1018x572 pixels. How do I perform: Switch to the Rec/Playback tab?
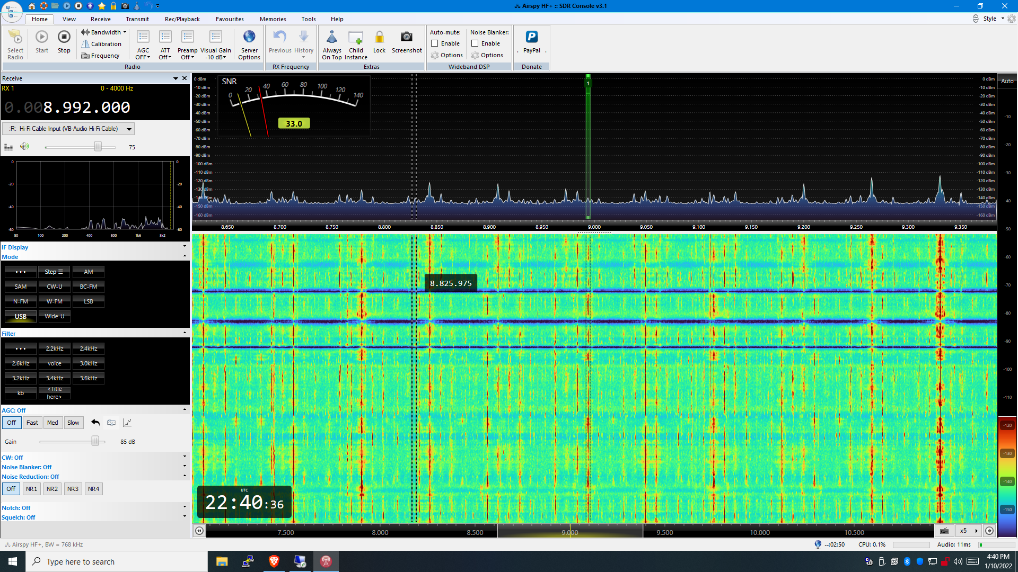tap(182, 19)
